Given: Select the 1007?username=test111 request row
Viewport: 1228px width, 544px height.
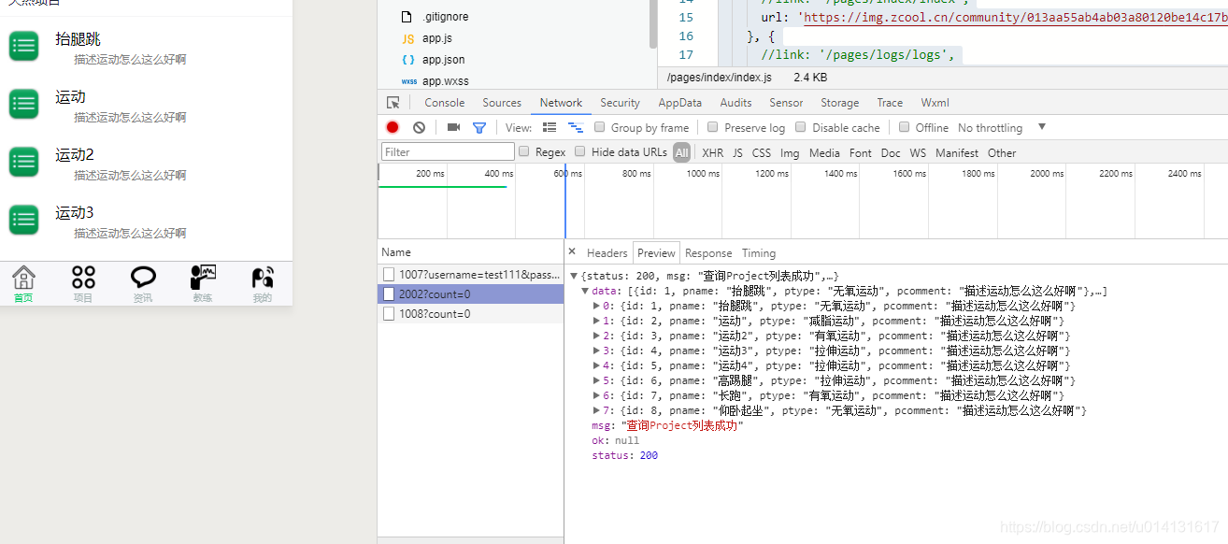Looking at the screenshot, I should [x=471, y=274].
